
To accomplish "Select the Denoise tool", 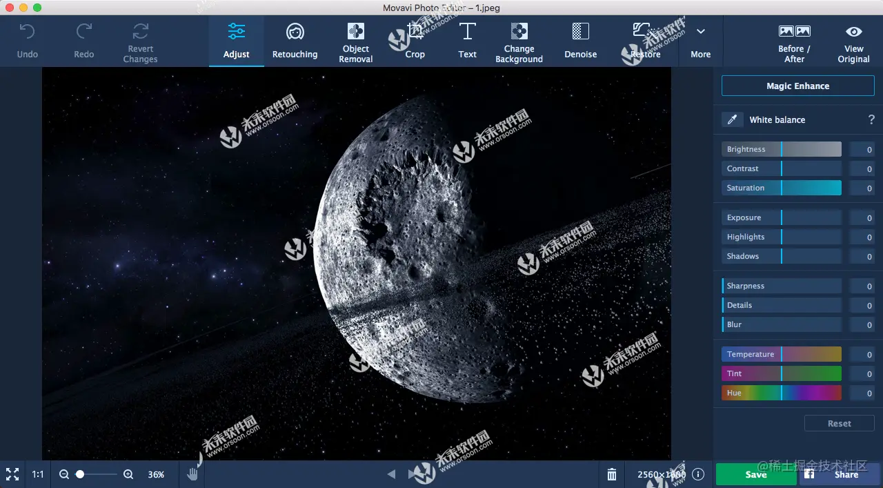I will pos(581,41).
